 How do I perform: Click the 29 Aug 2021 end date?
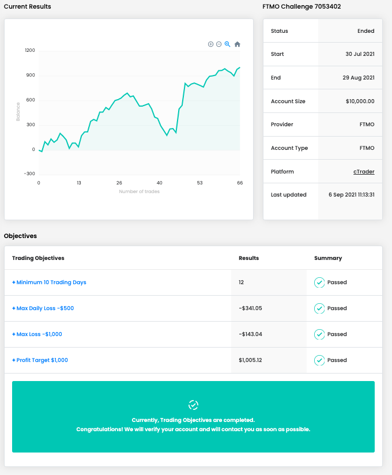(359, 78)
